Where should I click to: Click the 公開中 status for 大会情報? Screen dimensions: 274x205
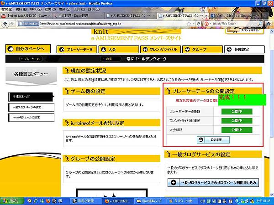coord(237,130)
